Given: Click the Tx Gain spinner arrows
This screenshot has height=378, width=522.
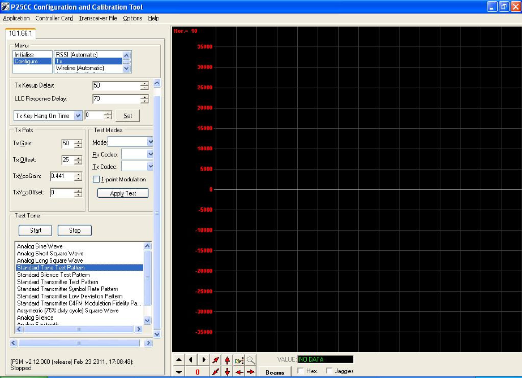Looking at the screenshot, I should (x=78, y=144).
